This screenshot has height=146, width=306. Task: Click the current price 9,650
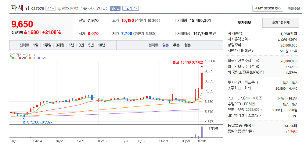coord(22,24)
